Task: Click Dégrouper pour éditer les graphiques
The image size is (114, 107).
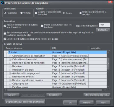Action: (x=25, y=102)
